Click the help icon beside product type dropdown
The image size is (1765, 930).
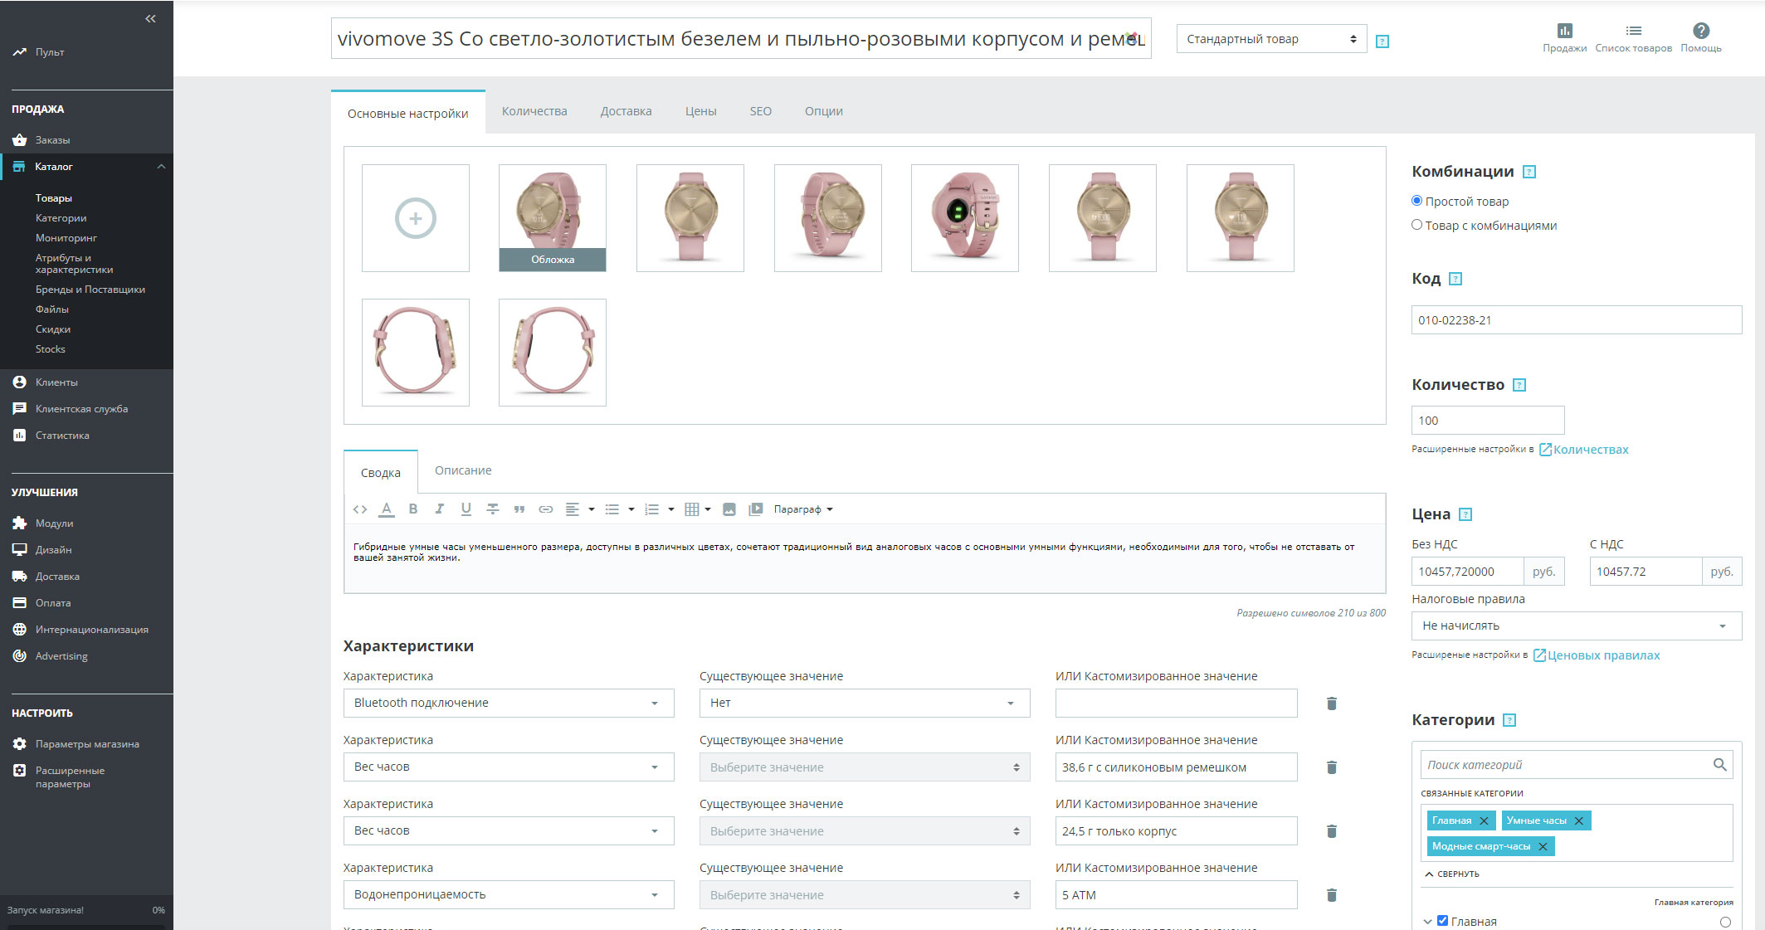[x=1382, y=41]
